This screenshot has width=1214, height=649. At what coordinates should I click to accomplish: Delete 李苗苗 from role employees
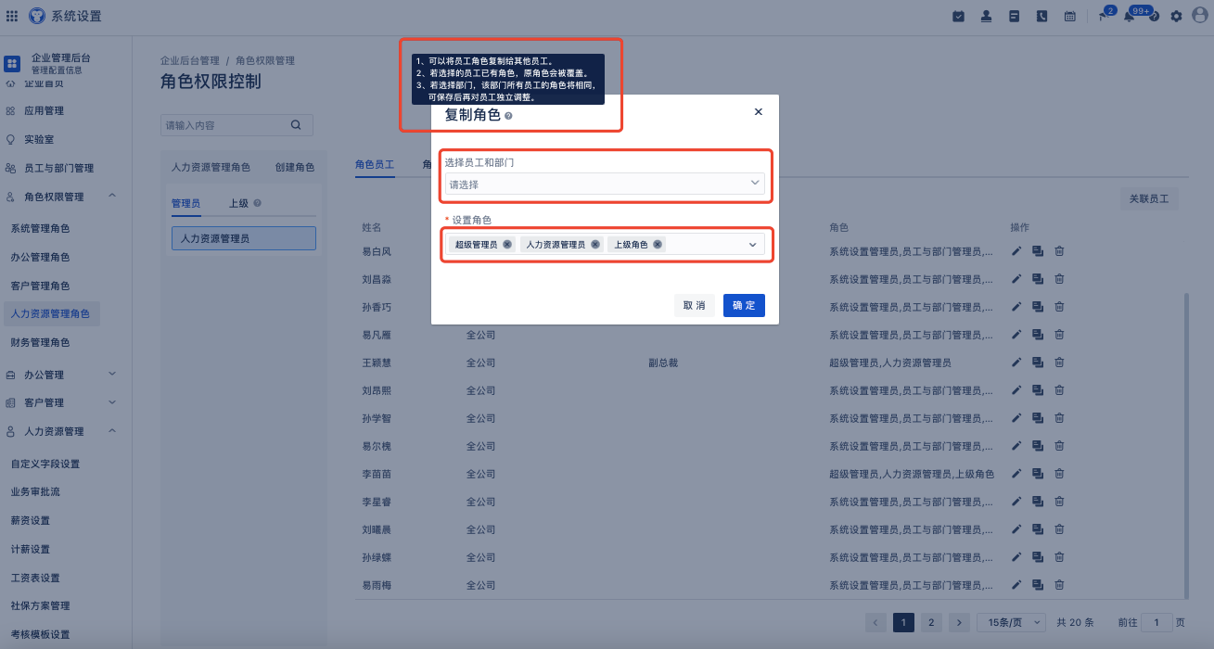tap(1059, 474)
